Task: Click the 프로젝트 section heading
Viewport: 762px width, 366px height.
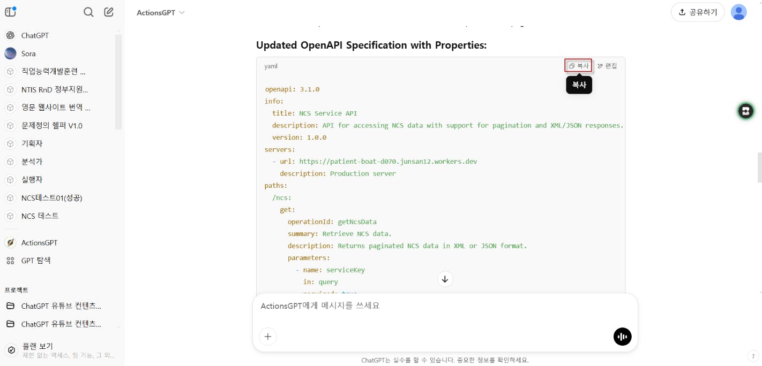Action: 16,290
